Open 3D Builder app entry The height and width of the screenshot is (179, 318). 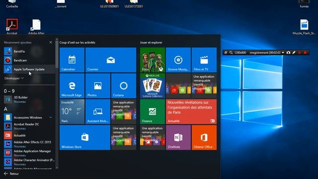pos(29,99)
